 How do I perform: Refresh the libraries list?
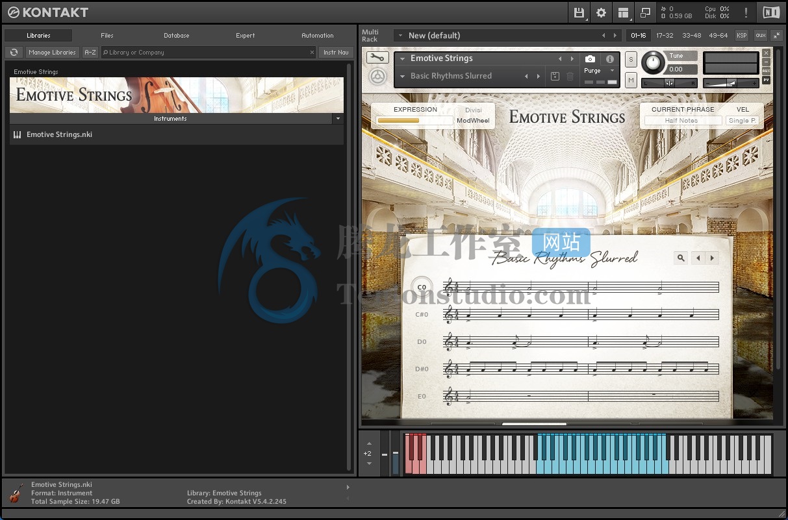coord(14,53)
